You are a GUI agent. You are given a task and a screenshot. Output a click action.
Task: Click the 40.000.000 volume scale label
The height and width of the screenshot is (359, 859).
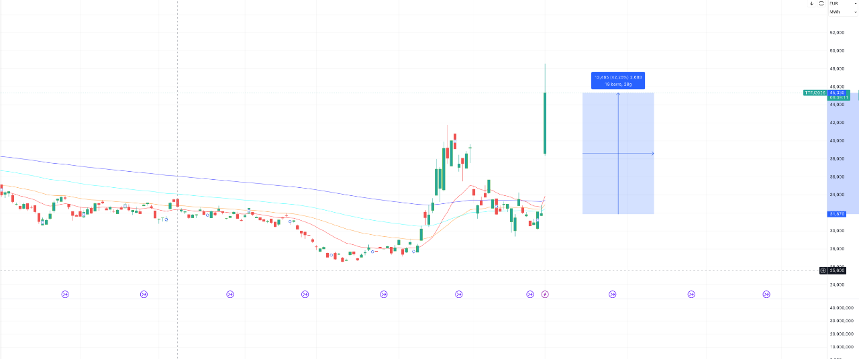pos(841,308)
